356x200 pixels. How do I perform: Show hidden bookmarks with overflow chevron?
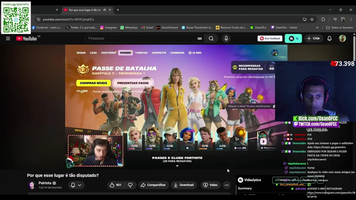coord(317,27)
